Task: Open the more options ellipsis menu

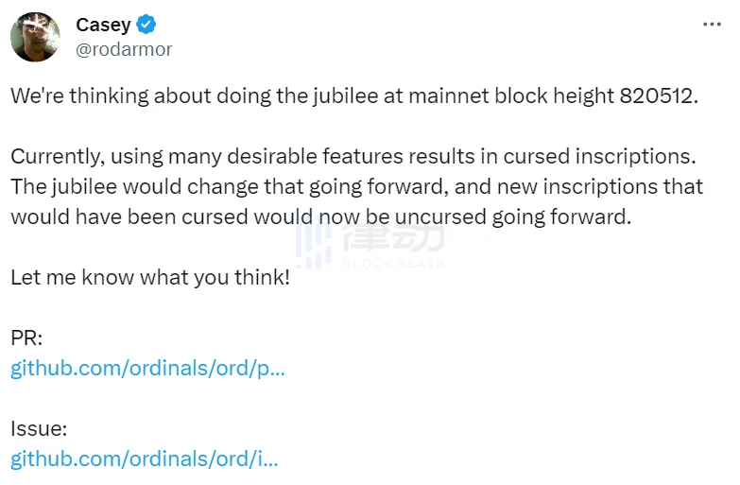Action: pos(712,24)
